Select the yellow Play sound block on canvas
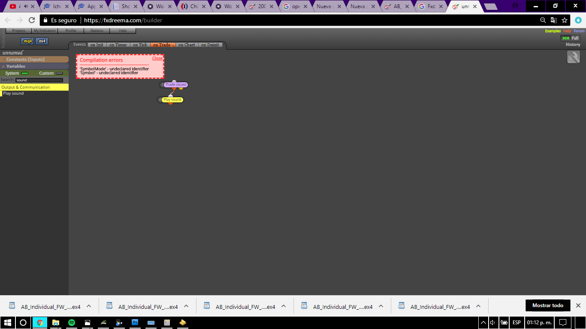This screenshot has height=329, width=586. 172,100
